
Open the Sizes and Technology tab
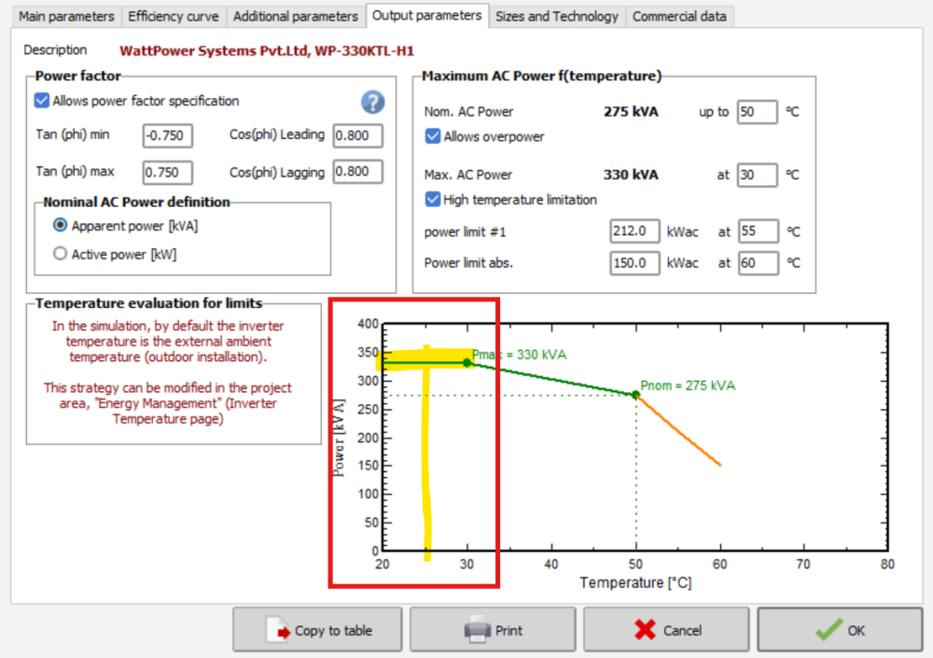(556, 17)
